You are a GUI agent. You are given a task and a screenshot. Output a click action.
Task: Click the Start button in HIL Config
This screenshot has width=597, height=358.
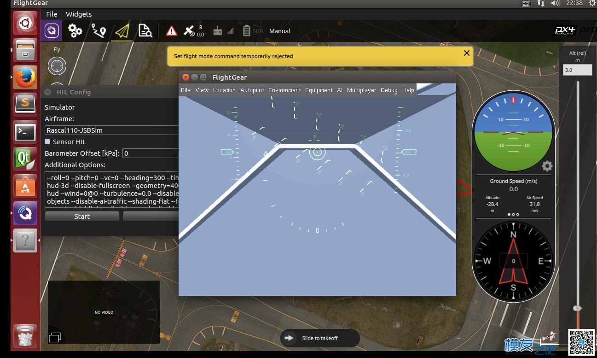[82, 216]
